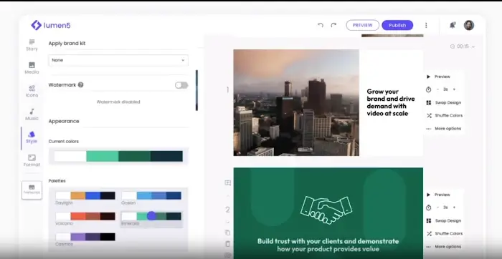Open More options for scene 1

point(444,129)
